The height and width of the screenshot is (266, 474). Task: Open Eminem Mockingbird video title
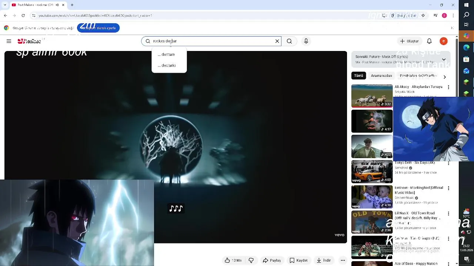419,190
